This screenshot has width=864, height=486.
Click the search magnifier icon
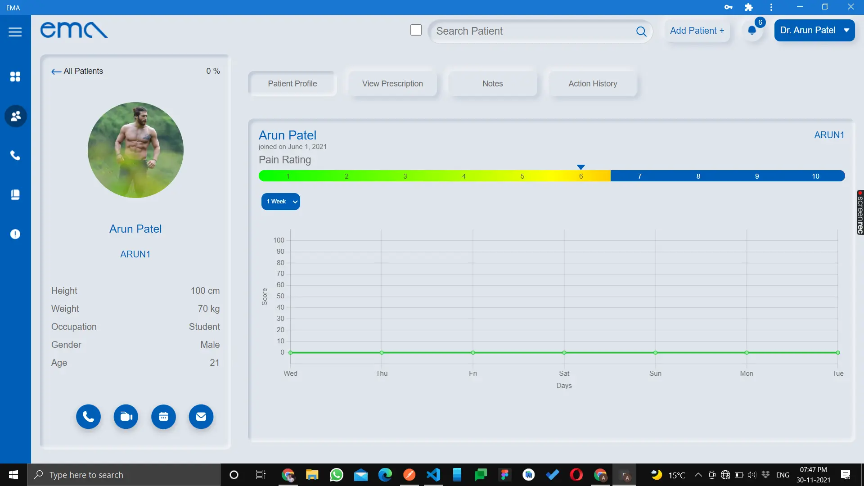click(641, 31)
